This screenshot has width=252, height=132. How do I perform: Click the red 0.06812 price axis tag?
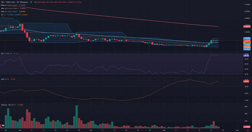[x=247, y=26]
